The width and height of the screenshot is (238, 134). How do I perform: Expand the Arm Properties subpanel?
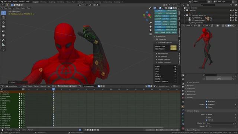163,53
